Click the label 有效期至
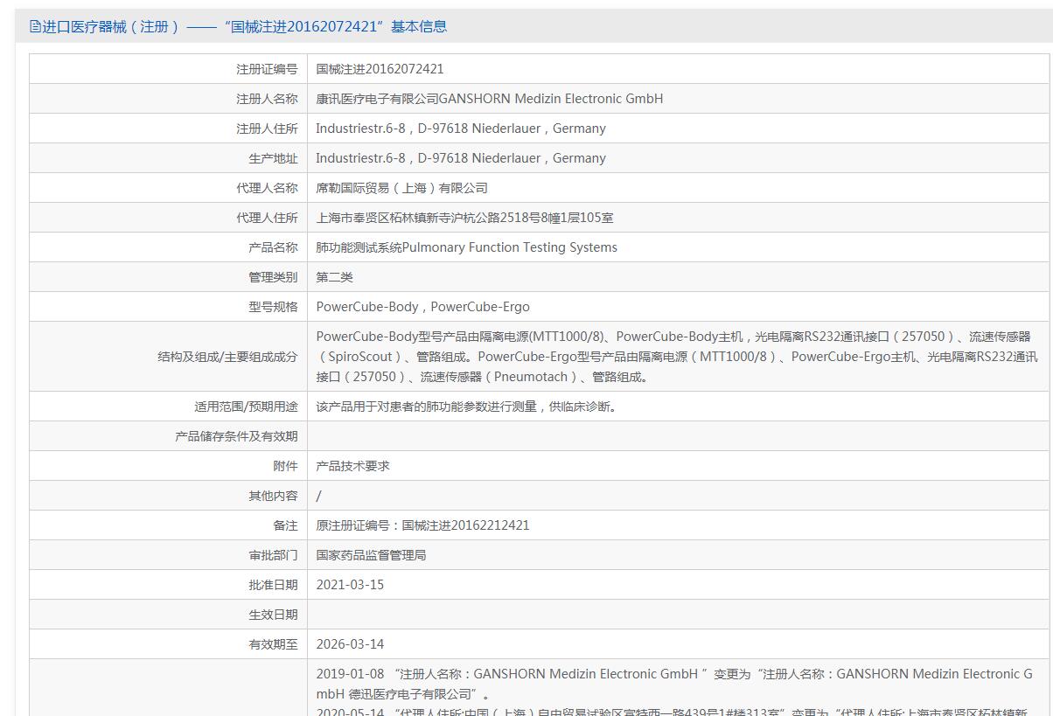The height and width of the screenshot is (716, 1053). pos(273,644)
